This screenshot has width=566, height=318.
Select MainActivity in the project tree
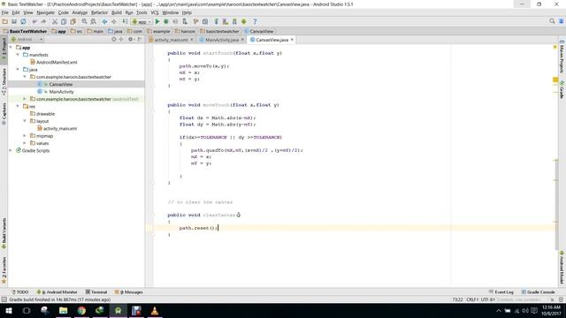(61, 92)
